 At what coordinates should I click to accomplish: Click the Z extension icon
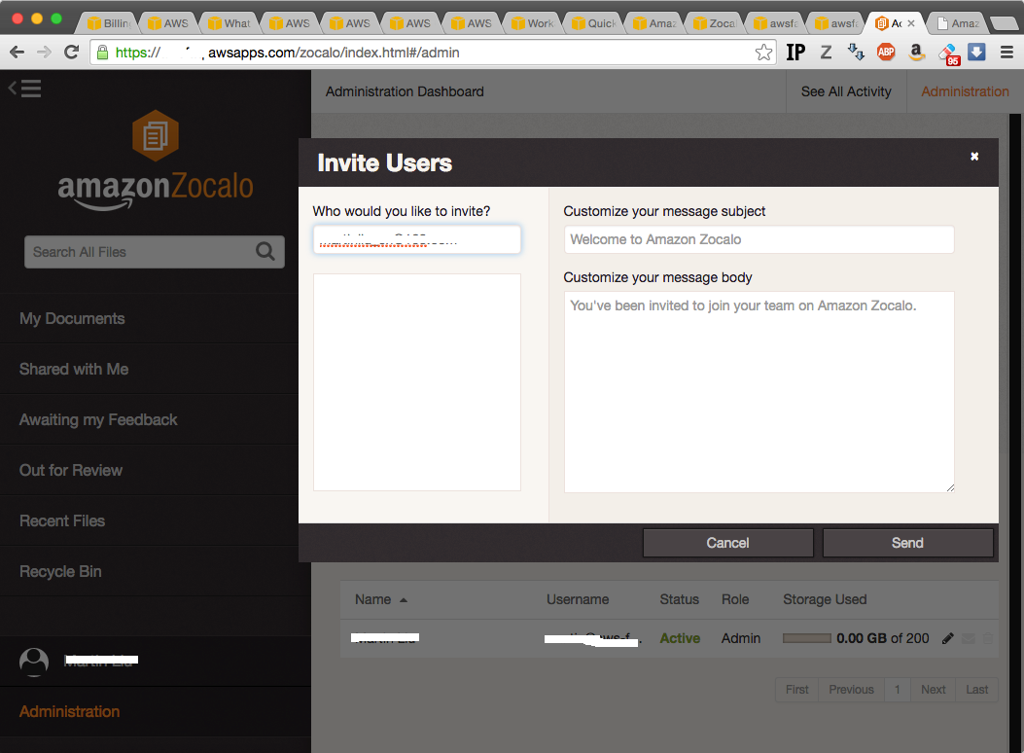[x=827, y=53]
